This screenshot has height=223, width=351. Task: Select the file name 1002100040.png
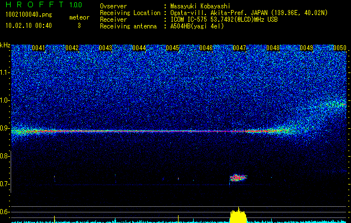click(x=29, y=14)
